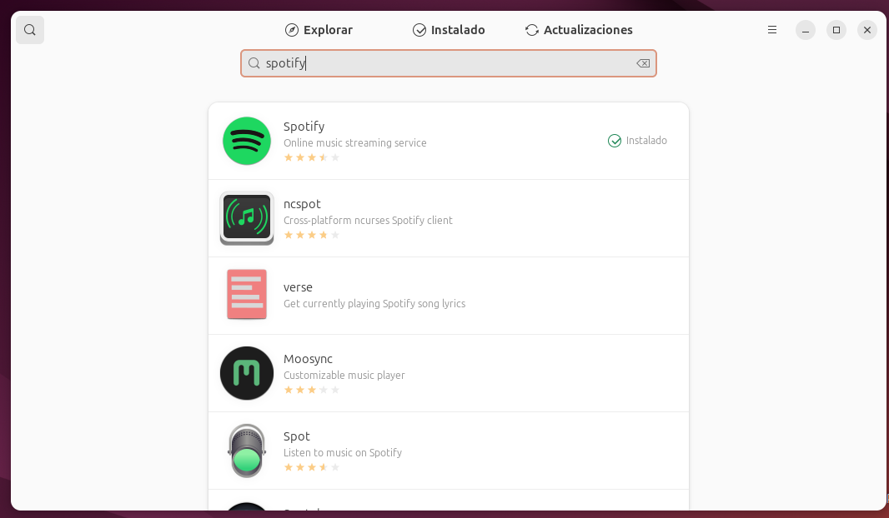Viewport: 889px width, 518px height.
Task: Open the Explorar tab
Action: (x=319, y=30)
